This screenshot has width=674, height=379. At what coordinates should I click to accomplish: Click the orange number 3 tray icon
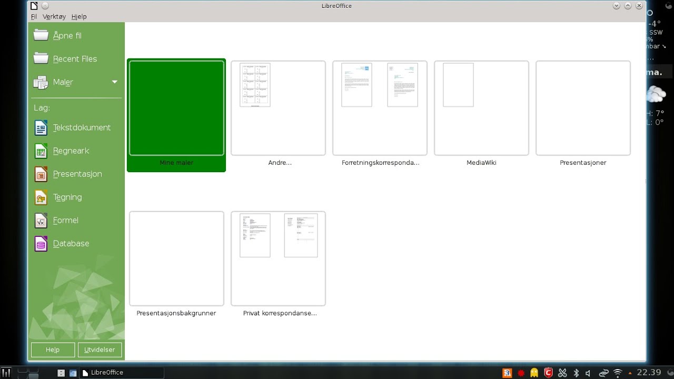[507, 373]
